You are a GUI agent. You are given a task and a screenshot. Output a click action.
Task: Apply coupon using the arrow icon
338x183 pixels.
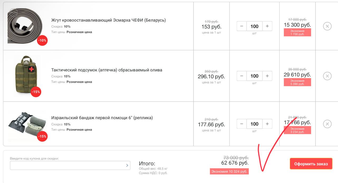pyautogui.click(x=127, y=165)
